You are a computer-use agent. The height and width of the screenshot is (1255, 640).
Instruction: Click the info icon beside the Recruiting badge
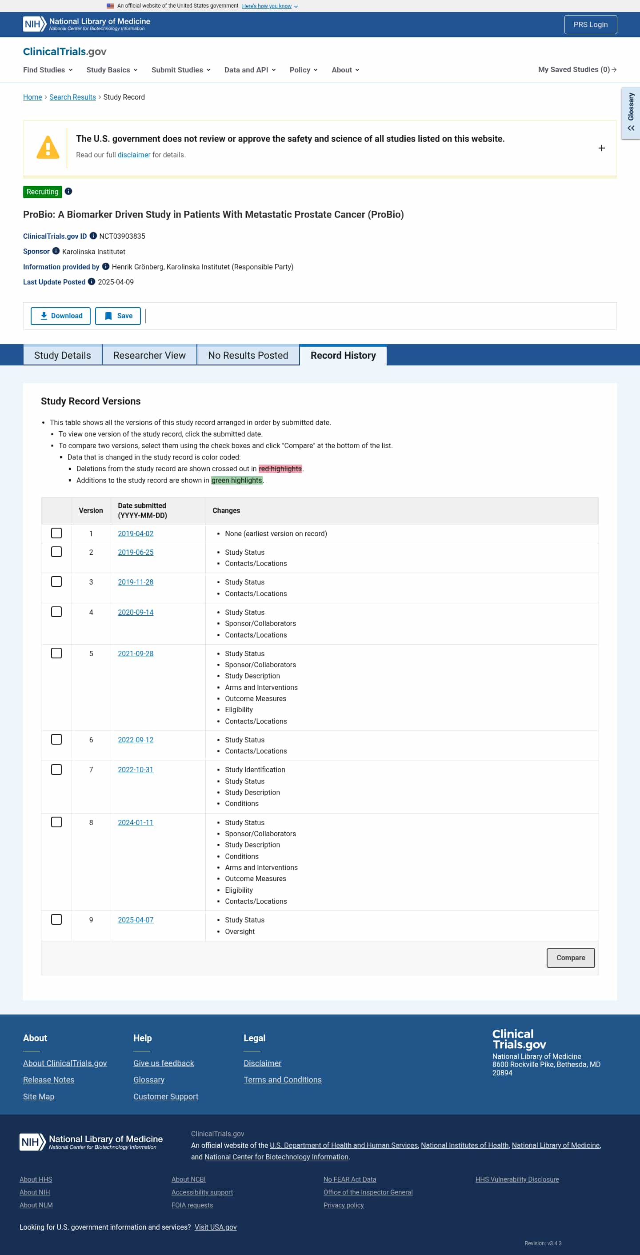[69, 192]
